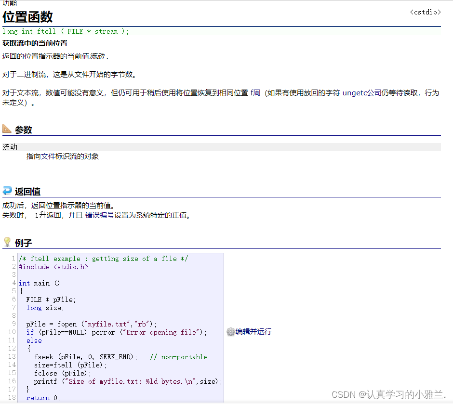Click the long int ftell prototype line
This screenshot has width=453, height=404.
(x=66, y=31)
